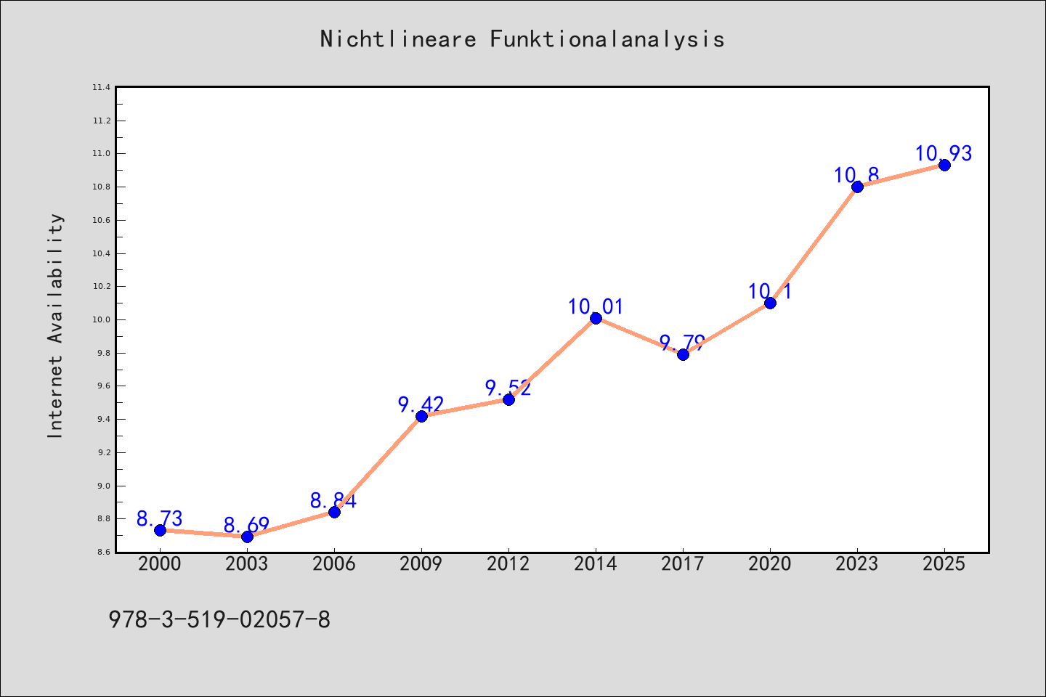Select the data point labeled 9.52
Viewport: 1046px width, 697px height.
pyautogui.click(x=508, y=399)
